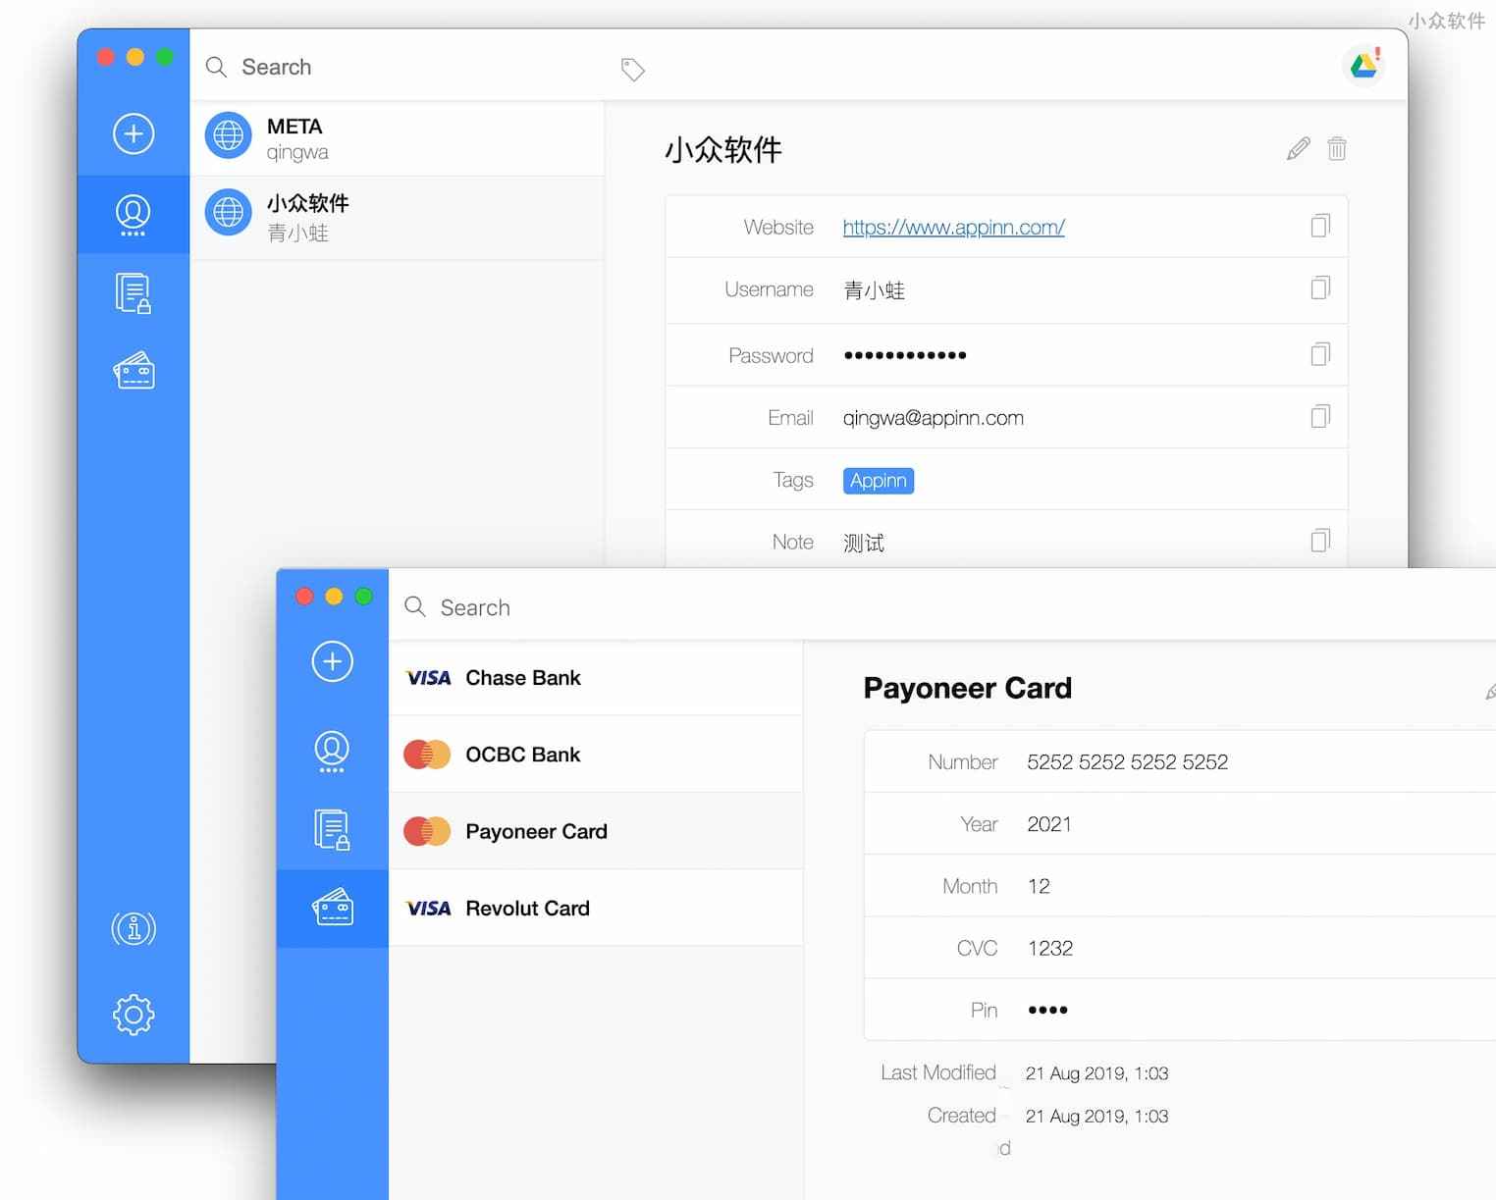This screenshot has width=1496, height=1200.
Task: Click masked Pin value
Action: [1047, 1010]
